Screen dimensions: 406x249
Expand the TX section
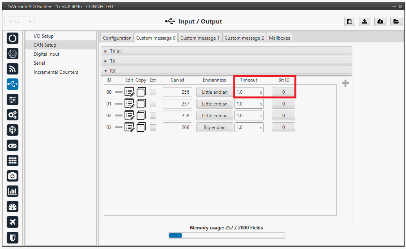(106, 61)
